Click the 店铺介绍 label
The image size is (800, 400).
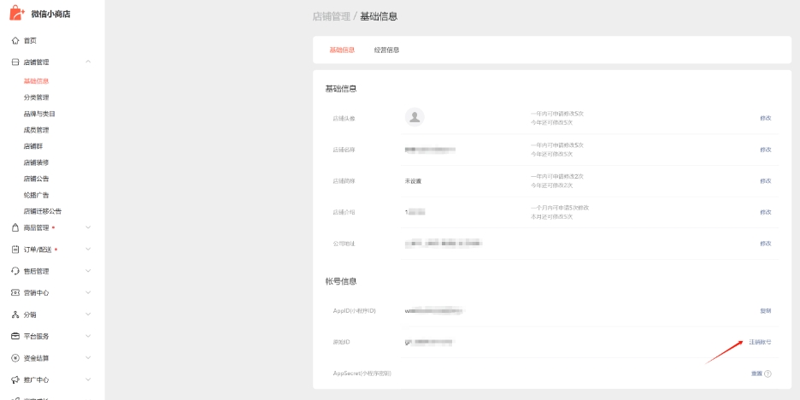pos(344,212)
